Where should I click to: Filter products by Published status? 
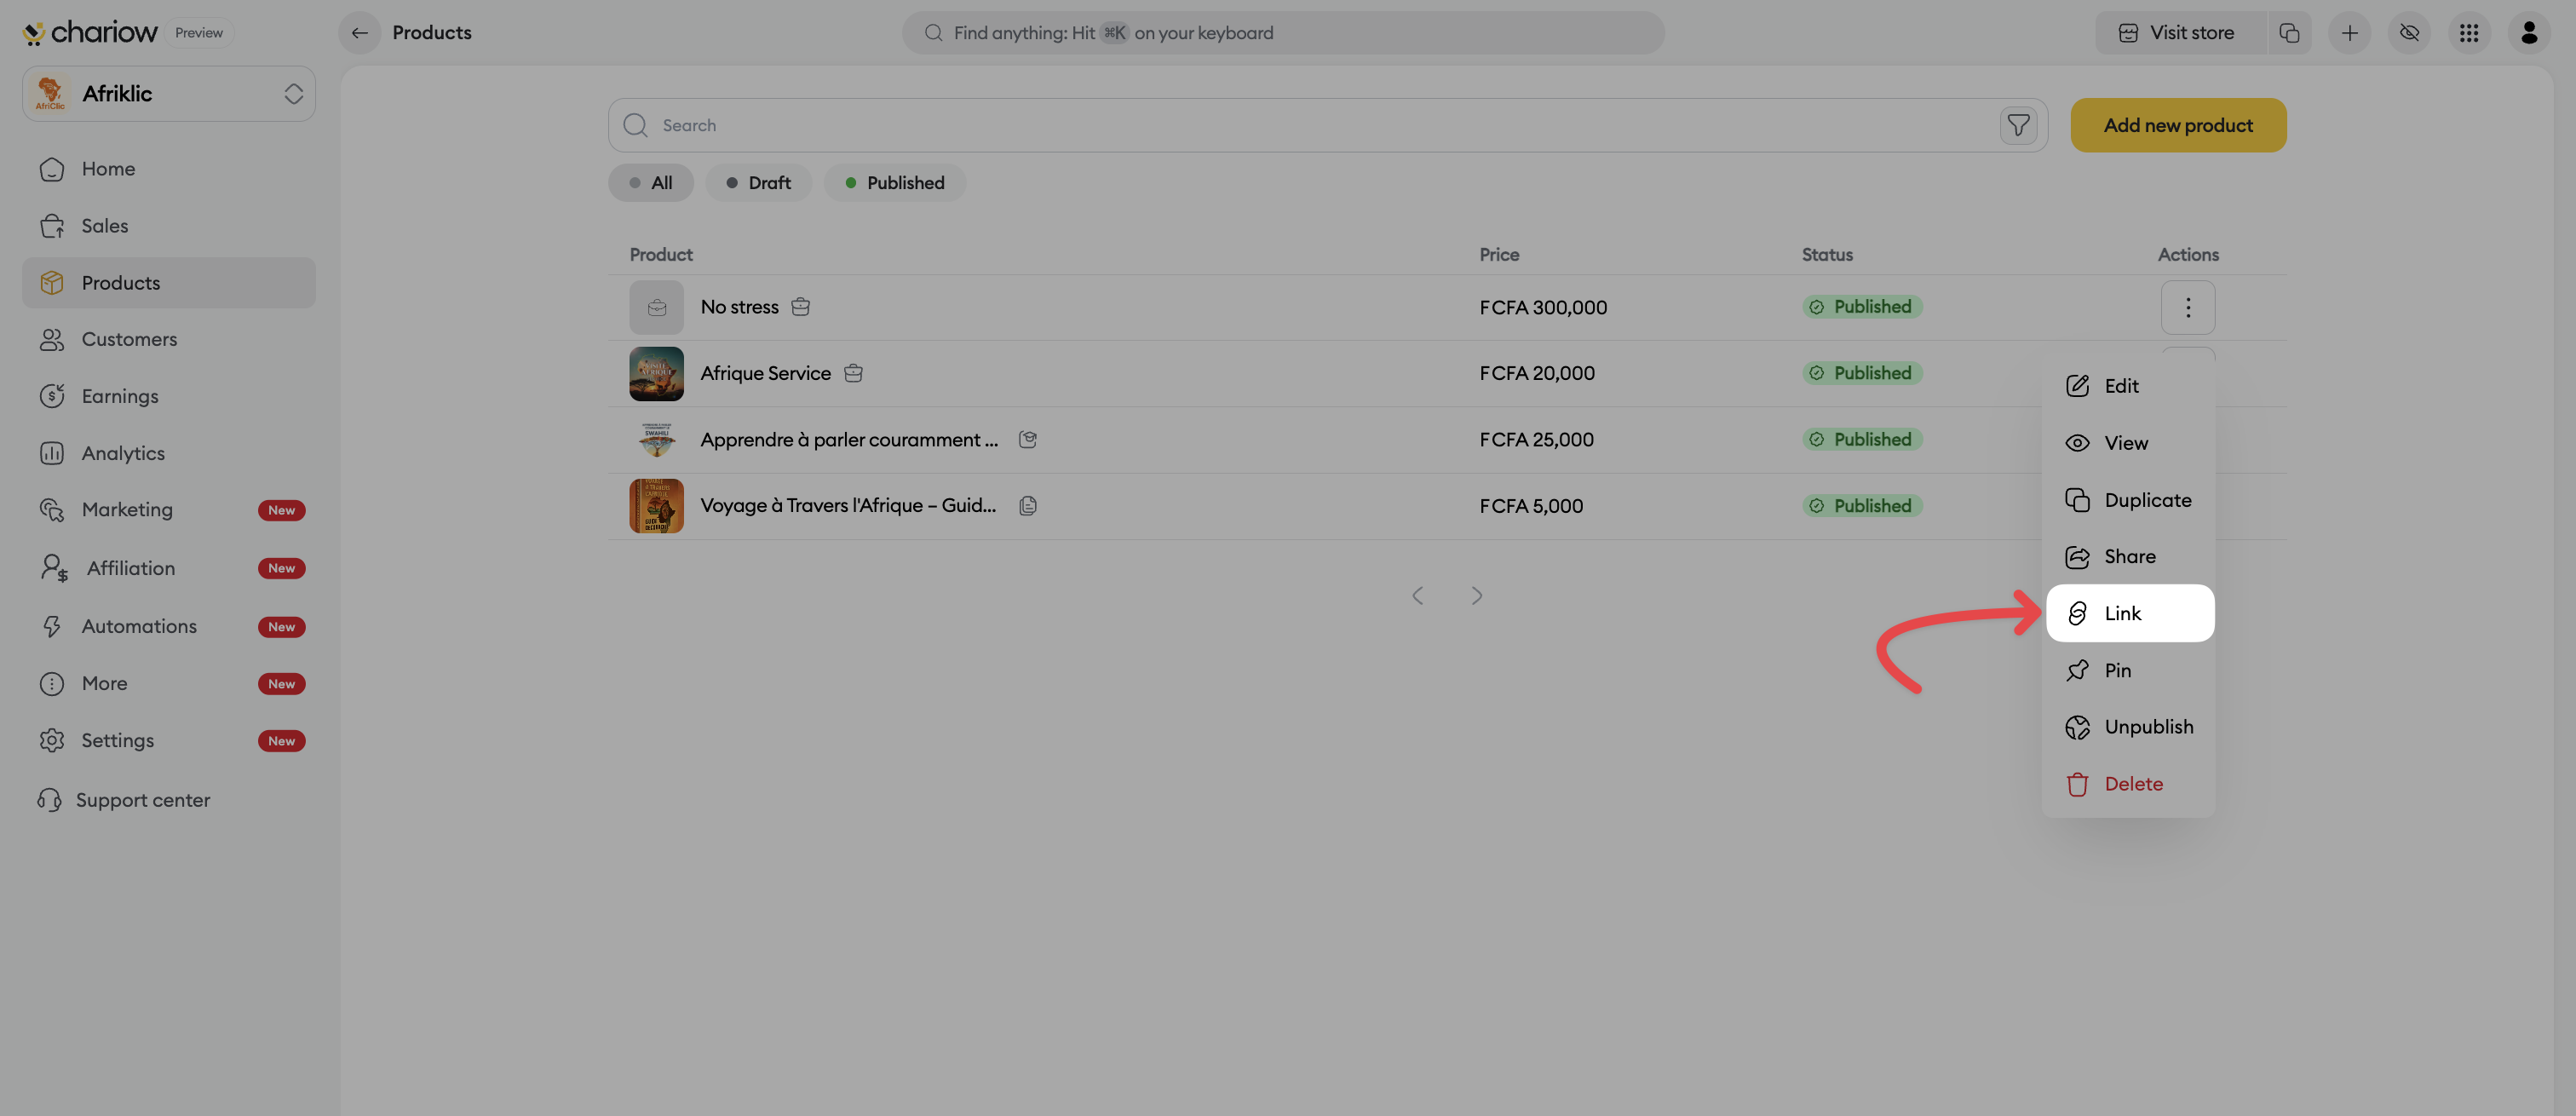pos(894,183)
